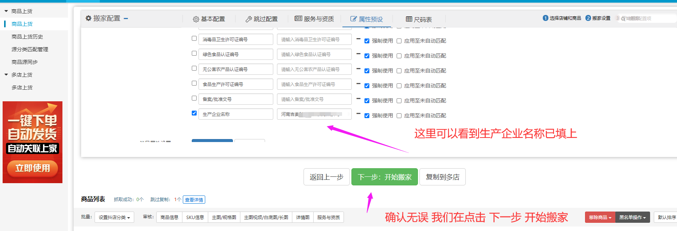The height and width of the screenshot is (231, 677).
Task: Click the 请输入绿色食品认证编号 input field
Action: (x=314, y=55)
